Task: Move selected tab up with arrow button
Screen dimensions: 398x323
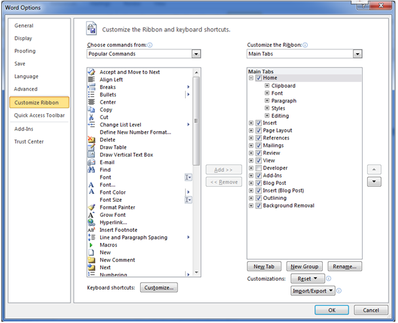Action: click(x=374, y=170)
